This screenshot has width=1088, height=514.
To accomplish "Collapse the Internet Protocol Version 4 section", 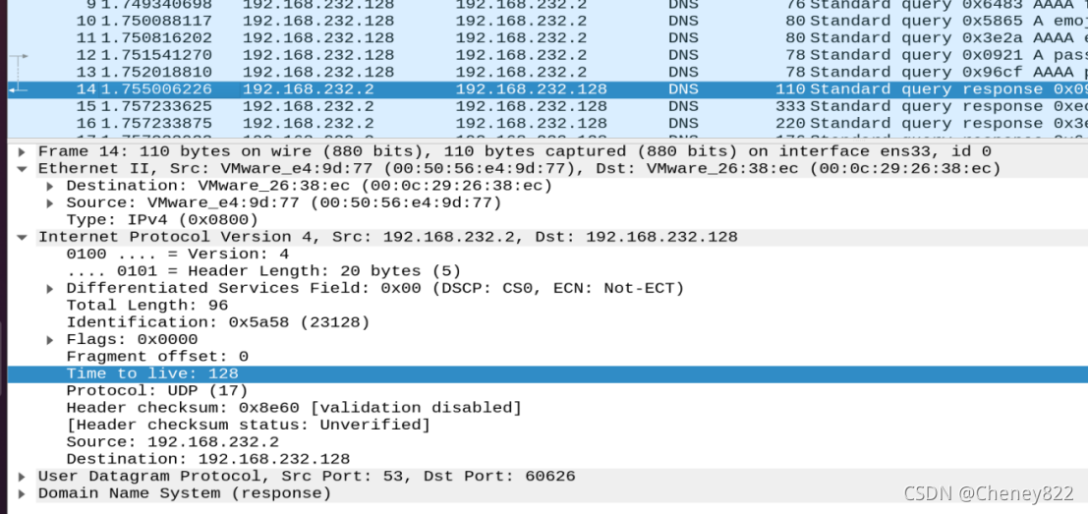I will tap(23, 237).
